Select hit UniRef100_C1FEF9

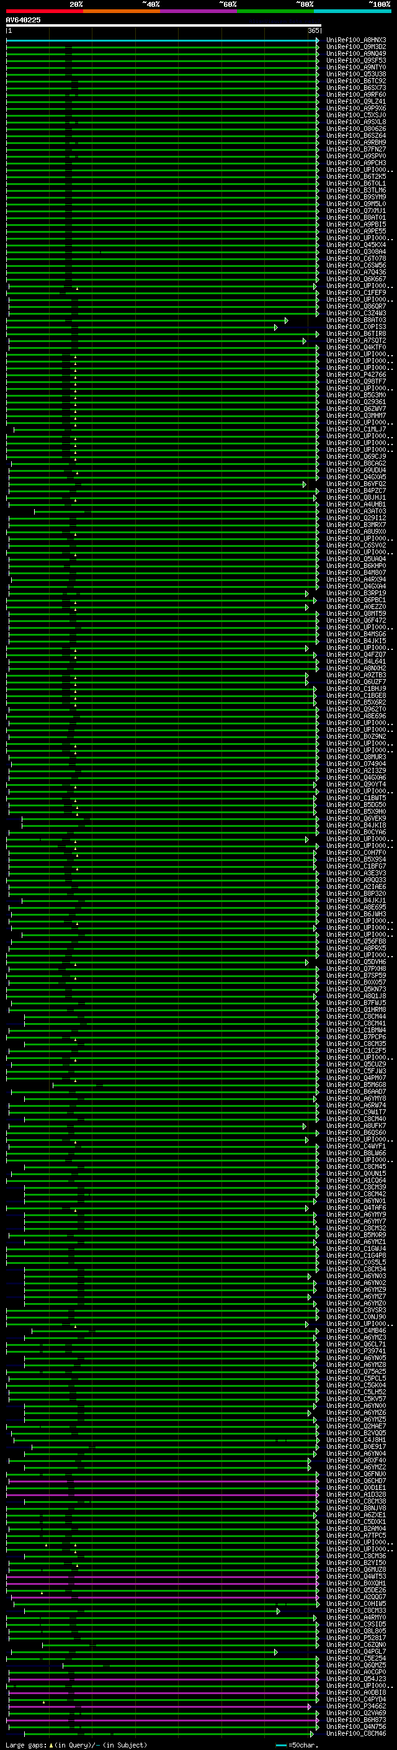pyautogui.click(x=356, y=293)
